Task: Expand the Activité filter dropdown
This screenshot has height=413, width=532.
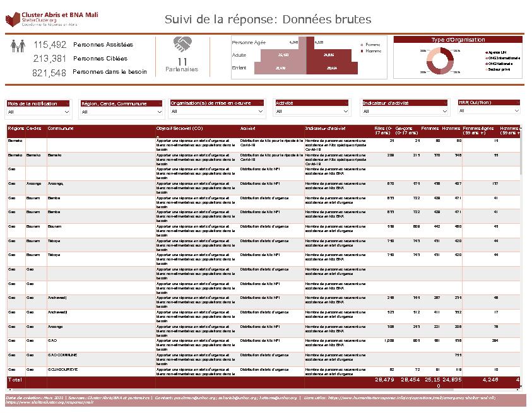Action: tap(311, 112)
